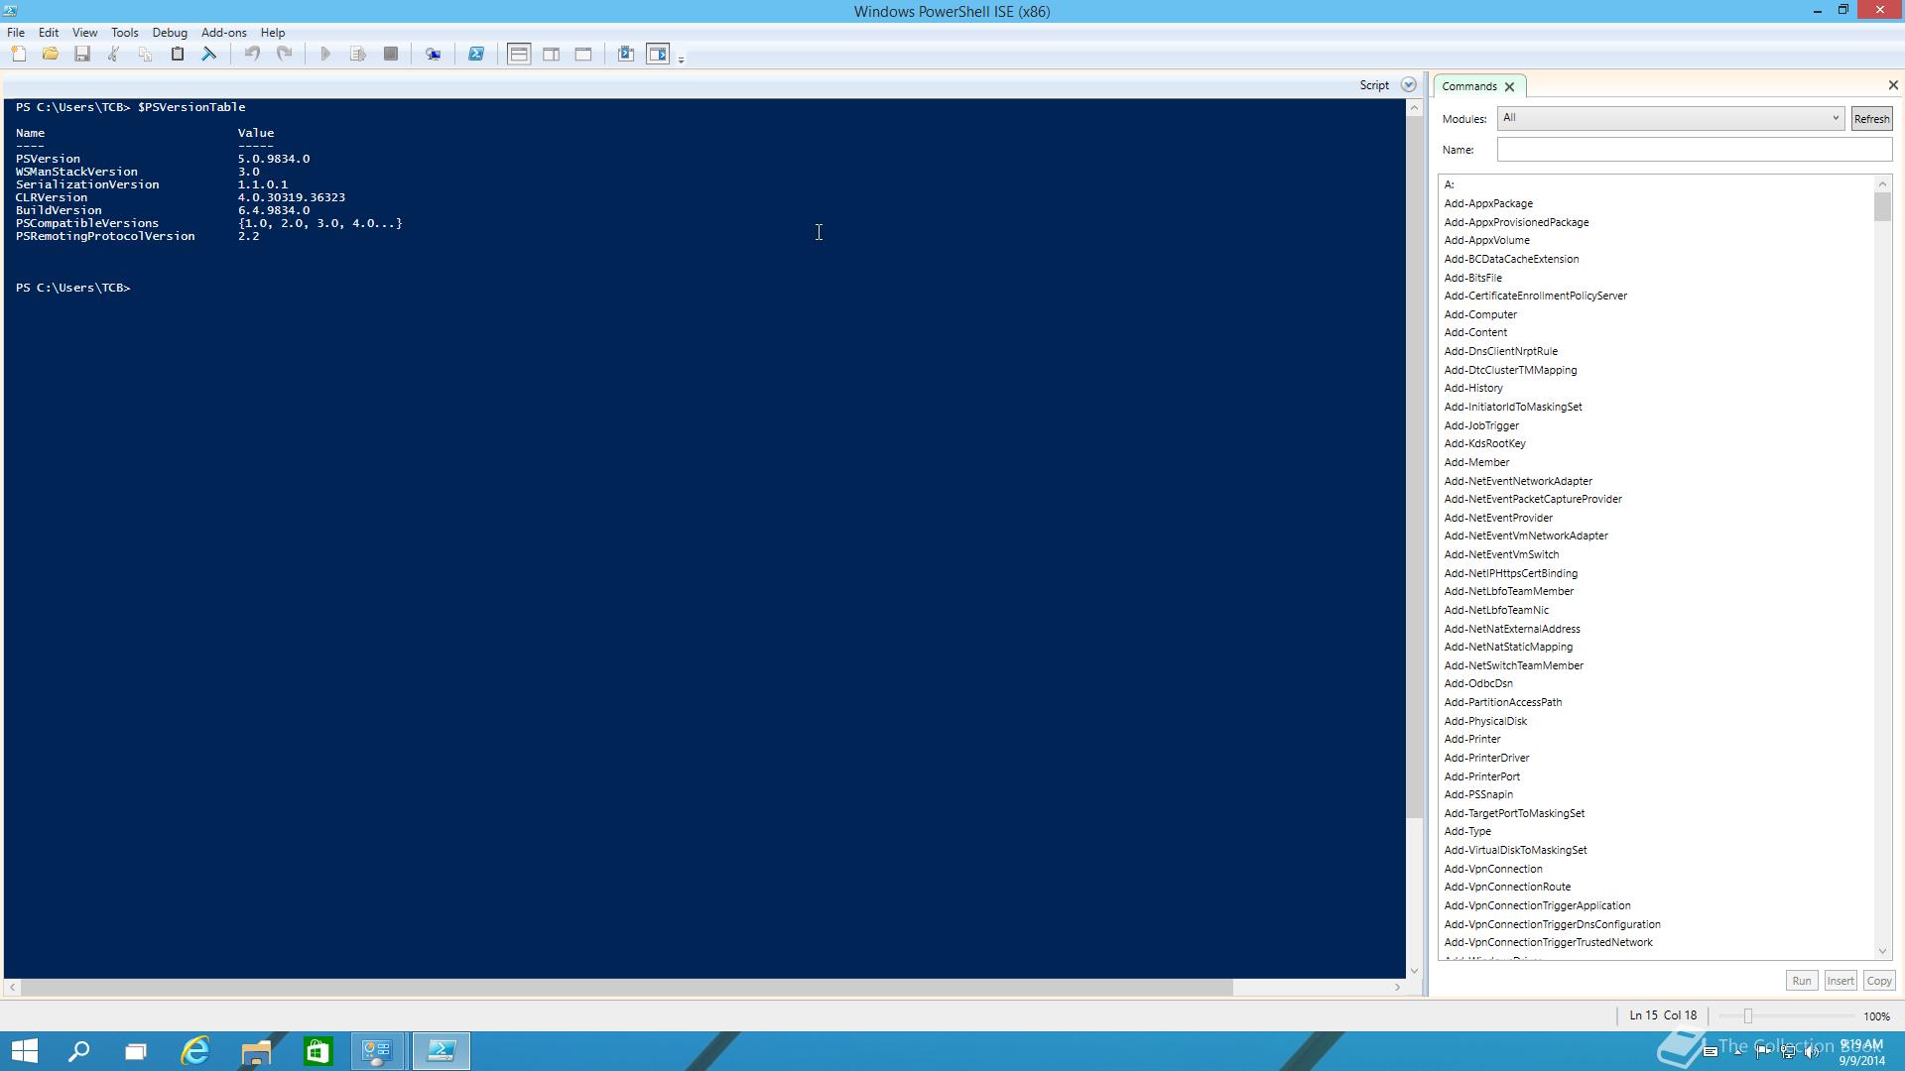Click the Refresh button

pos(1871,119)
